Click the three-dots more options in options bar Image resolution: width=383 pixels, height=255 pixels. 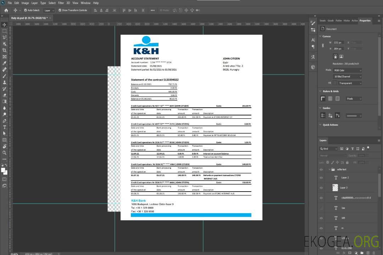tap(152, 10)
